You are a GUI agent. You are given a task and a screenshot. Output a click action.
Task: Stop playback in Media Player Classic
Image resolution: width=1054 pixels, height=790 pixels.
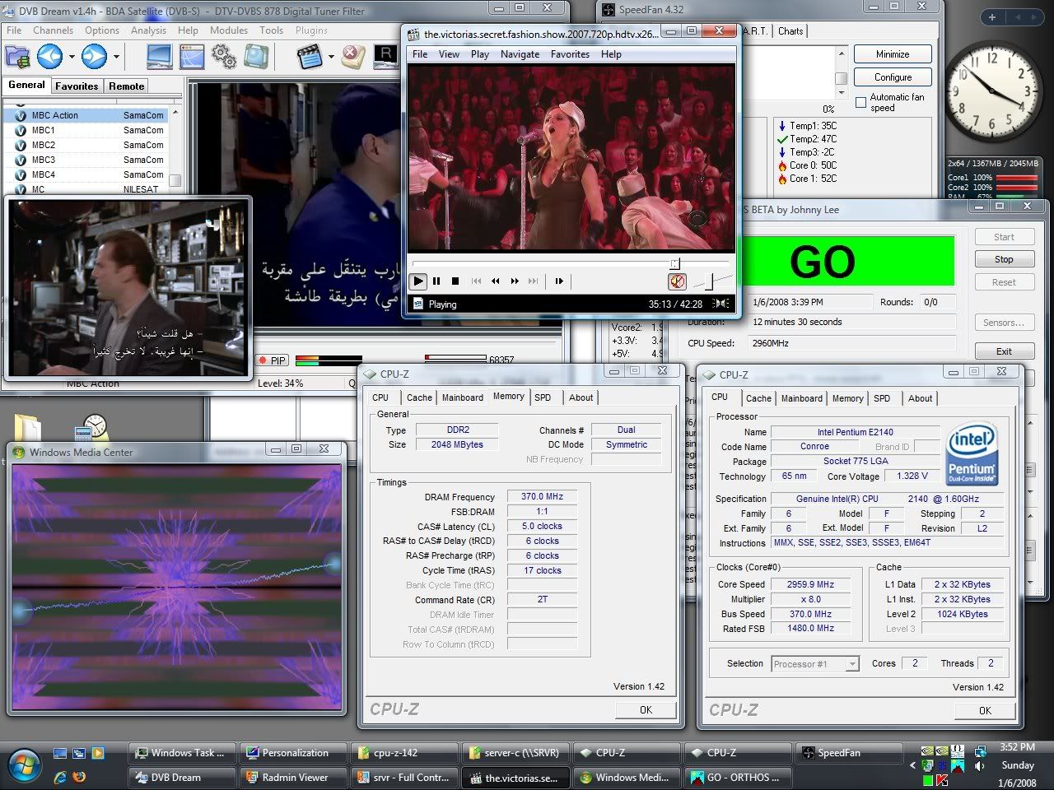click(x=455, y=281)
